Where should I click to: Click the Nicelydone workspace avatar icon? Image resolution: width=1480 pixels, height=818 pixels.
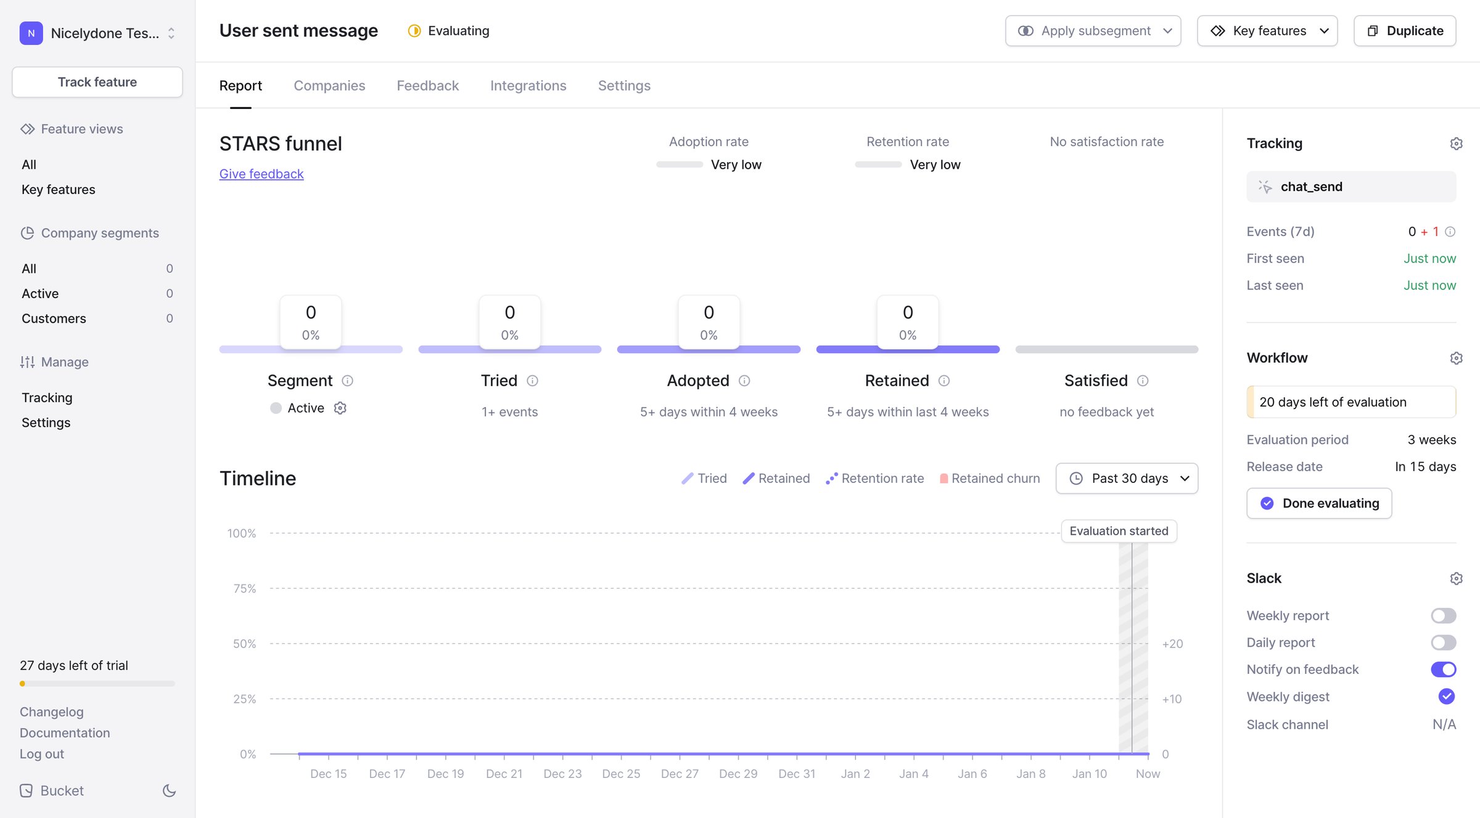(x=31, y=33)
